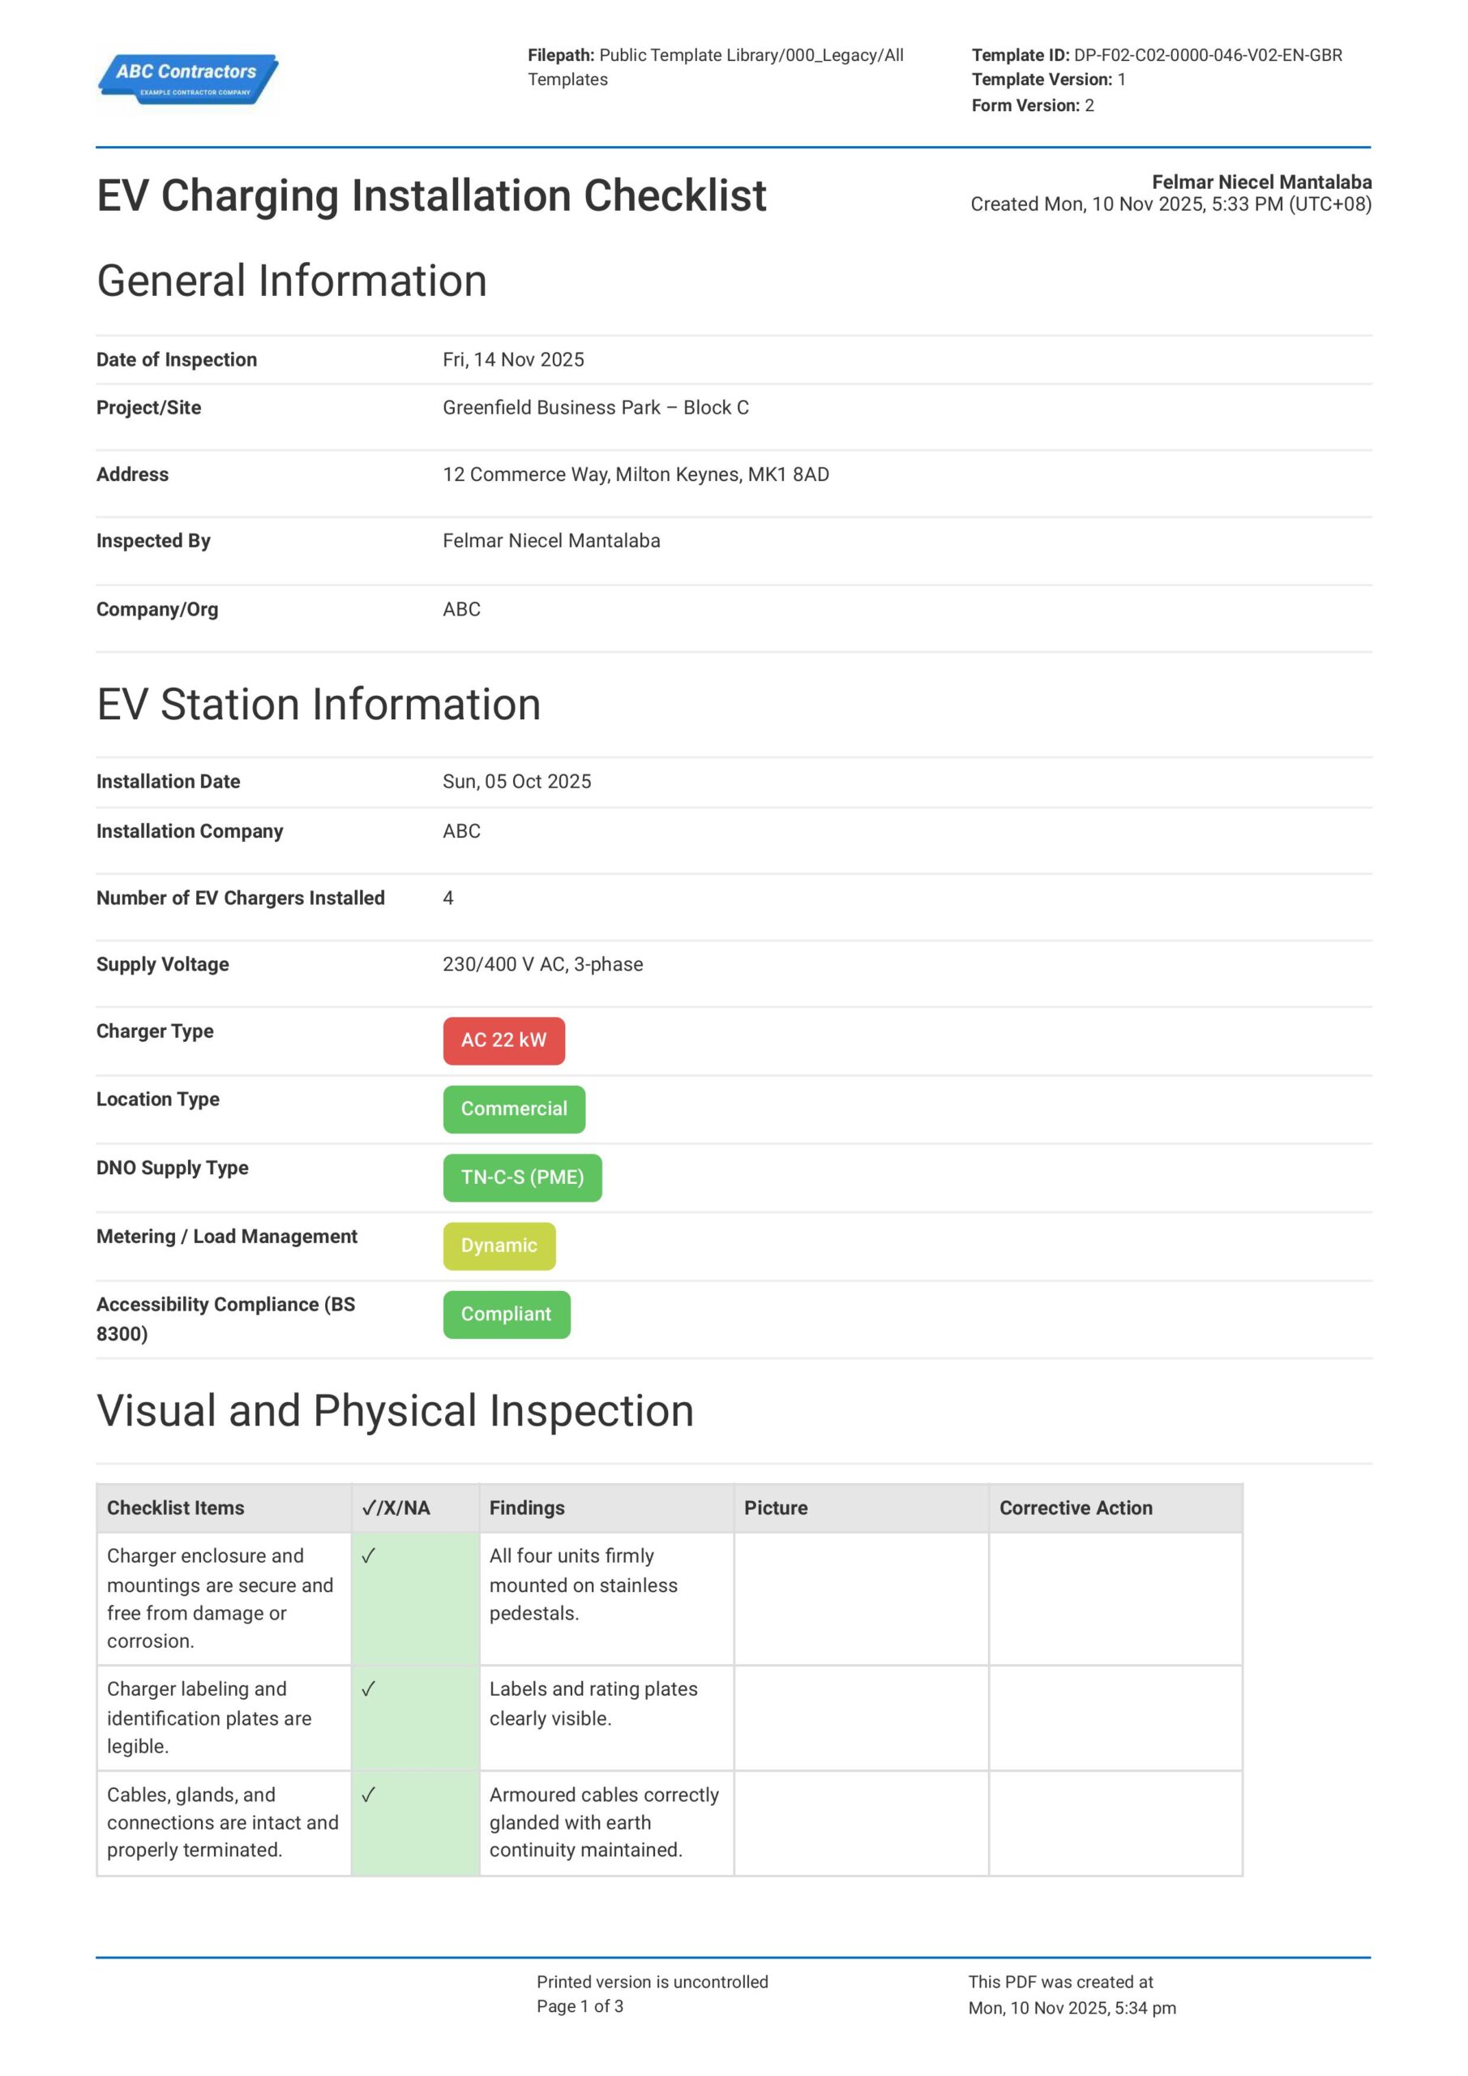Click the checkmark for cables and glands row
Image resolution: width=1468 pixels, height=2076 pixels.
368,1795
